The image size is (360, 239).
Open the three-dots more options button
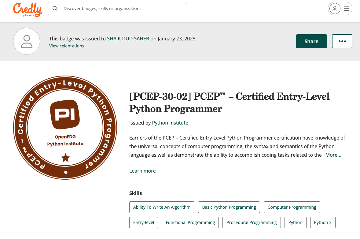click(342, 41)
